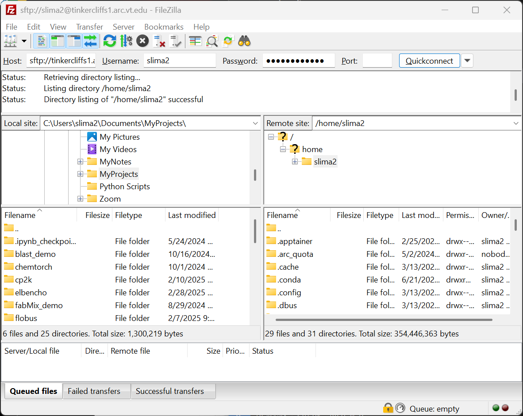
Task: Select the slima2 remote tree folder
Action: (325, 162)
